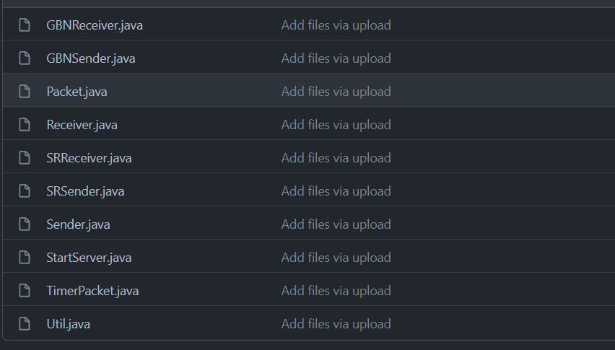Click the file icon next to Receiver.java
Image resolution: width=615 pixels, height=350 pixels.
[x=25, y=125]
